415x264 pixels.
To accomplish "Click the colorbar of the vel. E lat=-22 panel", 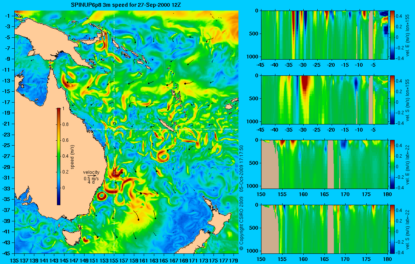I will pos(392,164).
